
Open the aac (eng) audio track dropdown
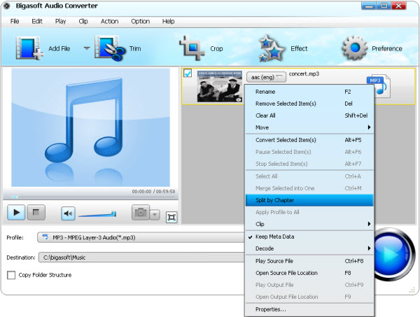[x=266, y=77]
